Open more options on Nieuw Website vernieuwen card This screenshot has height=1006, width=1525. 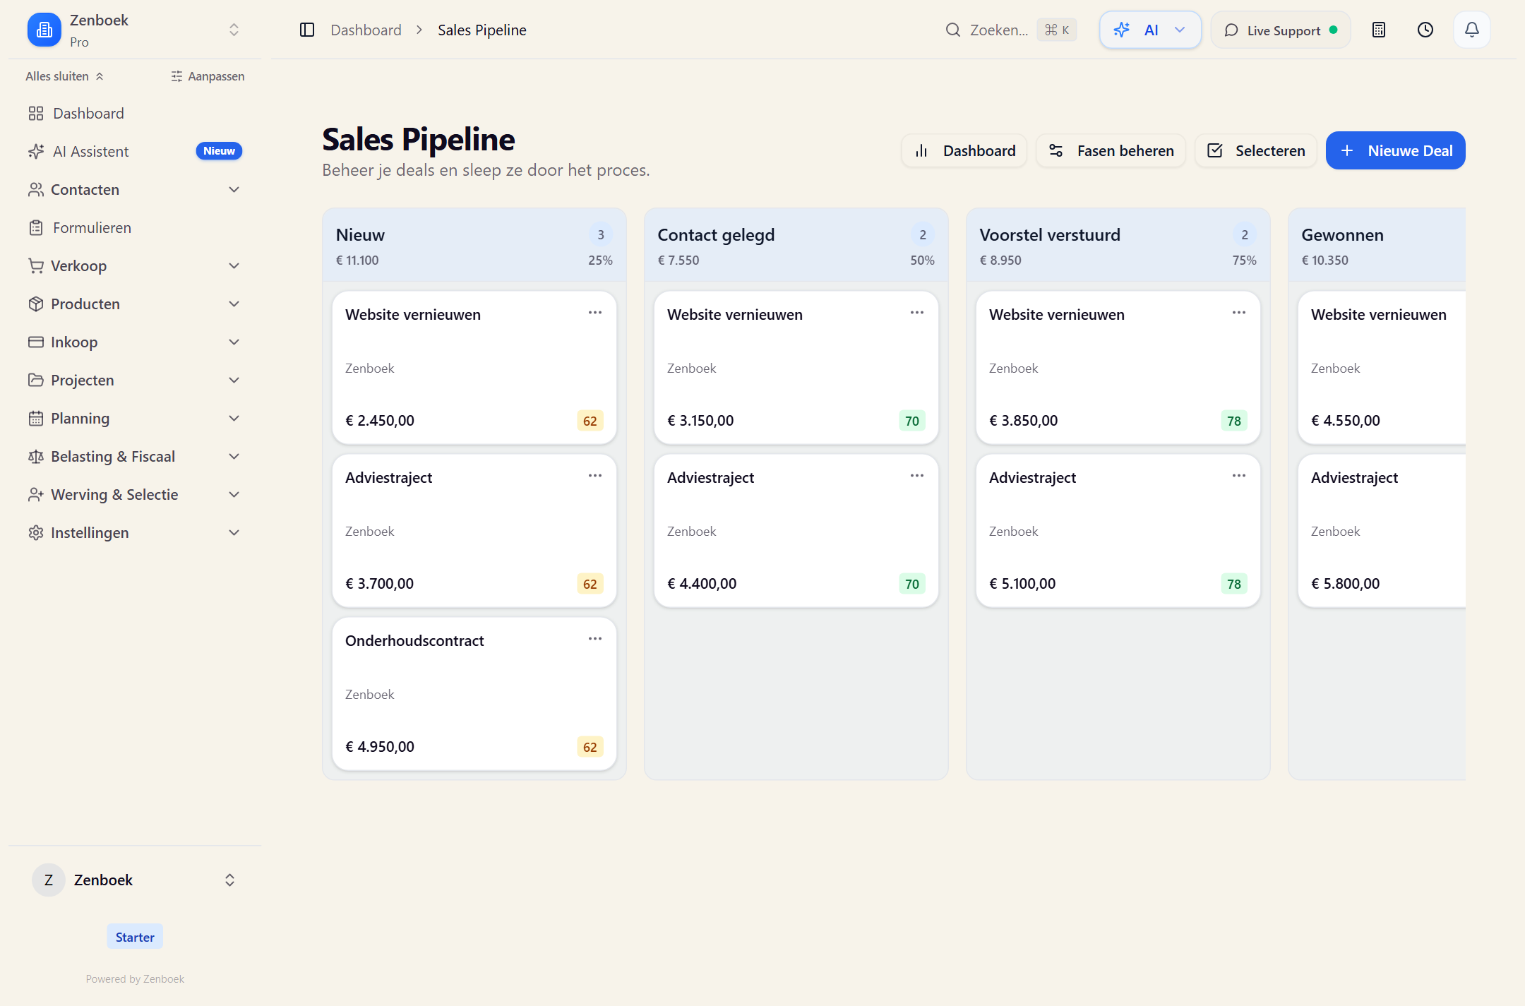594,313
